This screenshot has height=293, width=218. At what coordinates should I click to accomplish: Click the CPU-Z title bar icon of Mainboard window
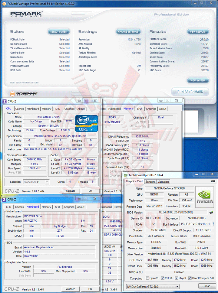click(5, 200)
